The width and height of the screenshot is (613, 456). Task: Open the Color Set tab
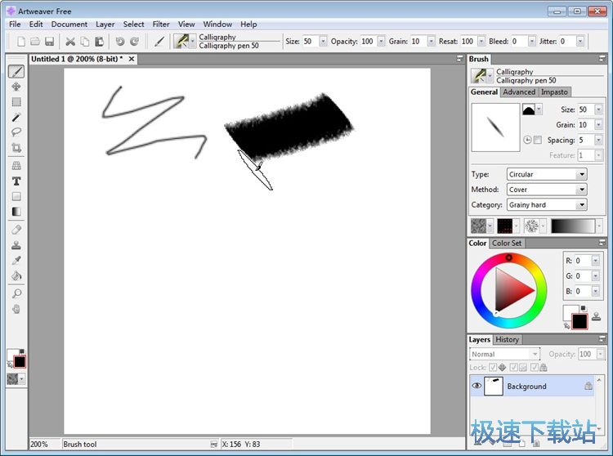507,244
